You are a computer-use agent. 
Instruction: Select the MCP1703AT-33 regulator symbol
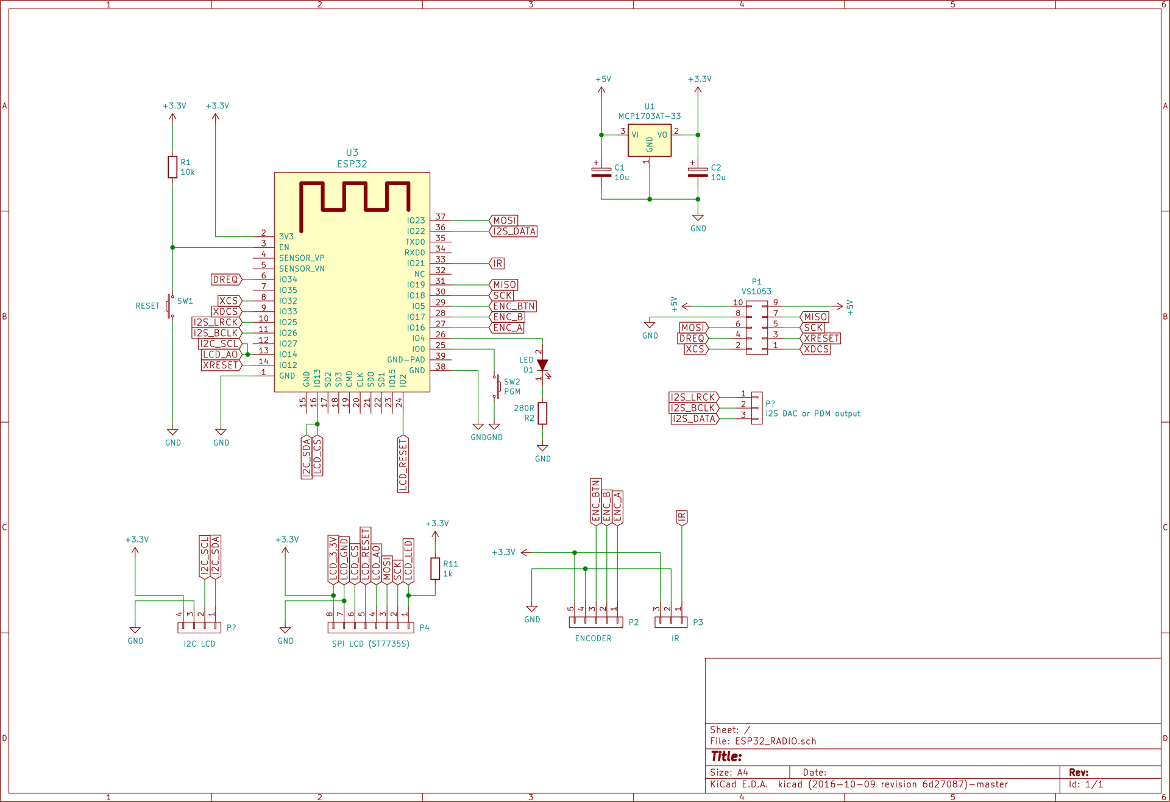[649, 141]
